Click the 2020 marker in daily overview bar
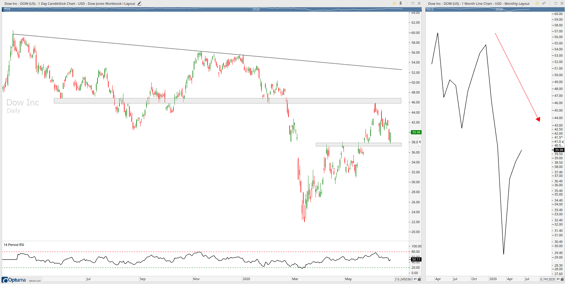 tap(256, 10)
